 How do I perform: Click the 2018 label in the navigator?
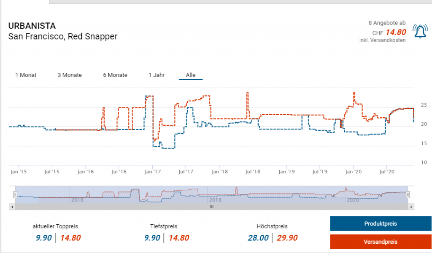click(x=215, y=200)
